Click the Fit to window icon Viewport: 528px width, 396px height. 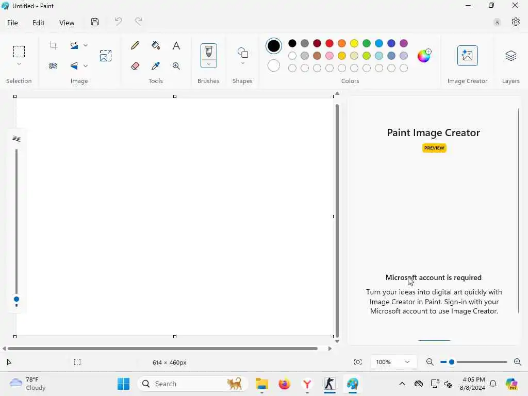click(358, 362)
